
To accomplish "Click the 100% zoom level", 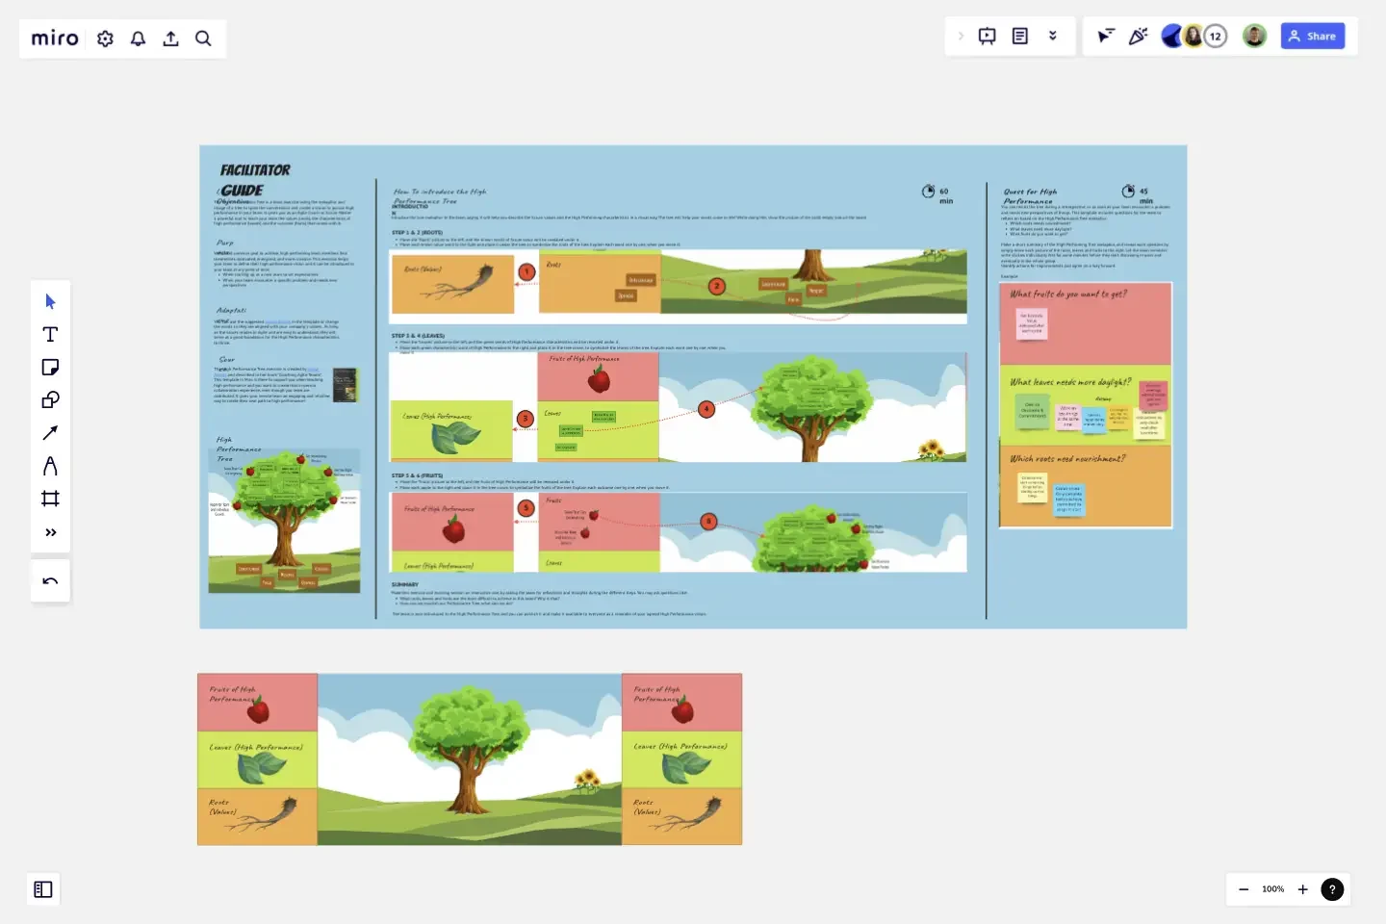I will 1273,889.
